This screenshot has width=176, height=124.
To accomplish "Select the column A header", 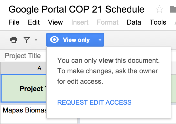I will (x=39, y=68).
